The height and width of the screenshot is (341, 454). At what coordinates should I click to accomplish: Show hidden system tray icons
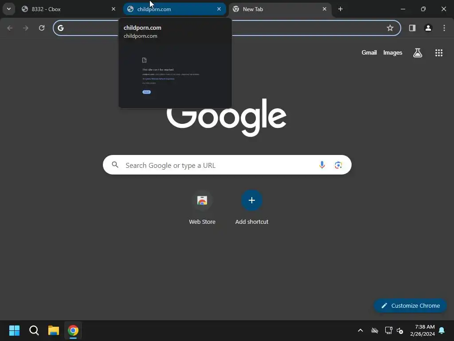click(x=360, y=330)
